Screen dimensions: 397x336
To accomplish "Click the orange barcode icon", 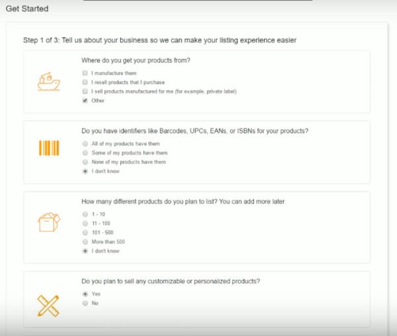I will click(49, 148).
